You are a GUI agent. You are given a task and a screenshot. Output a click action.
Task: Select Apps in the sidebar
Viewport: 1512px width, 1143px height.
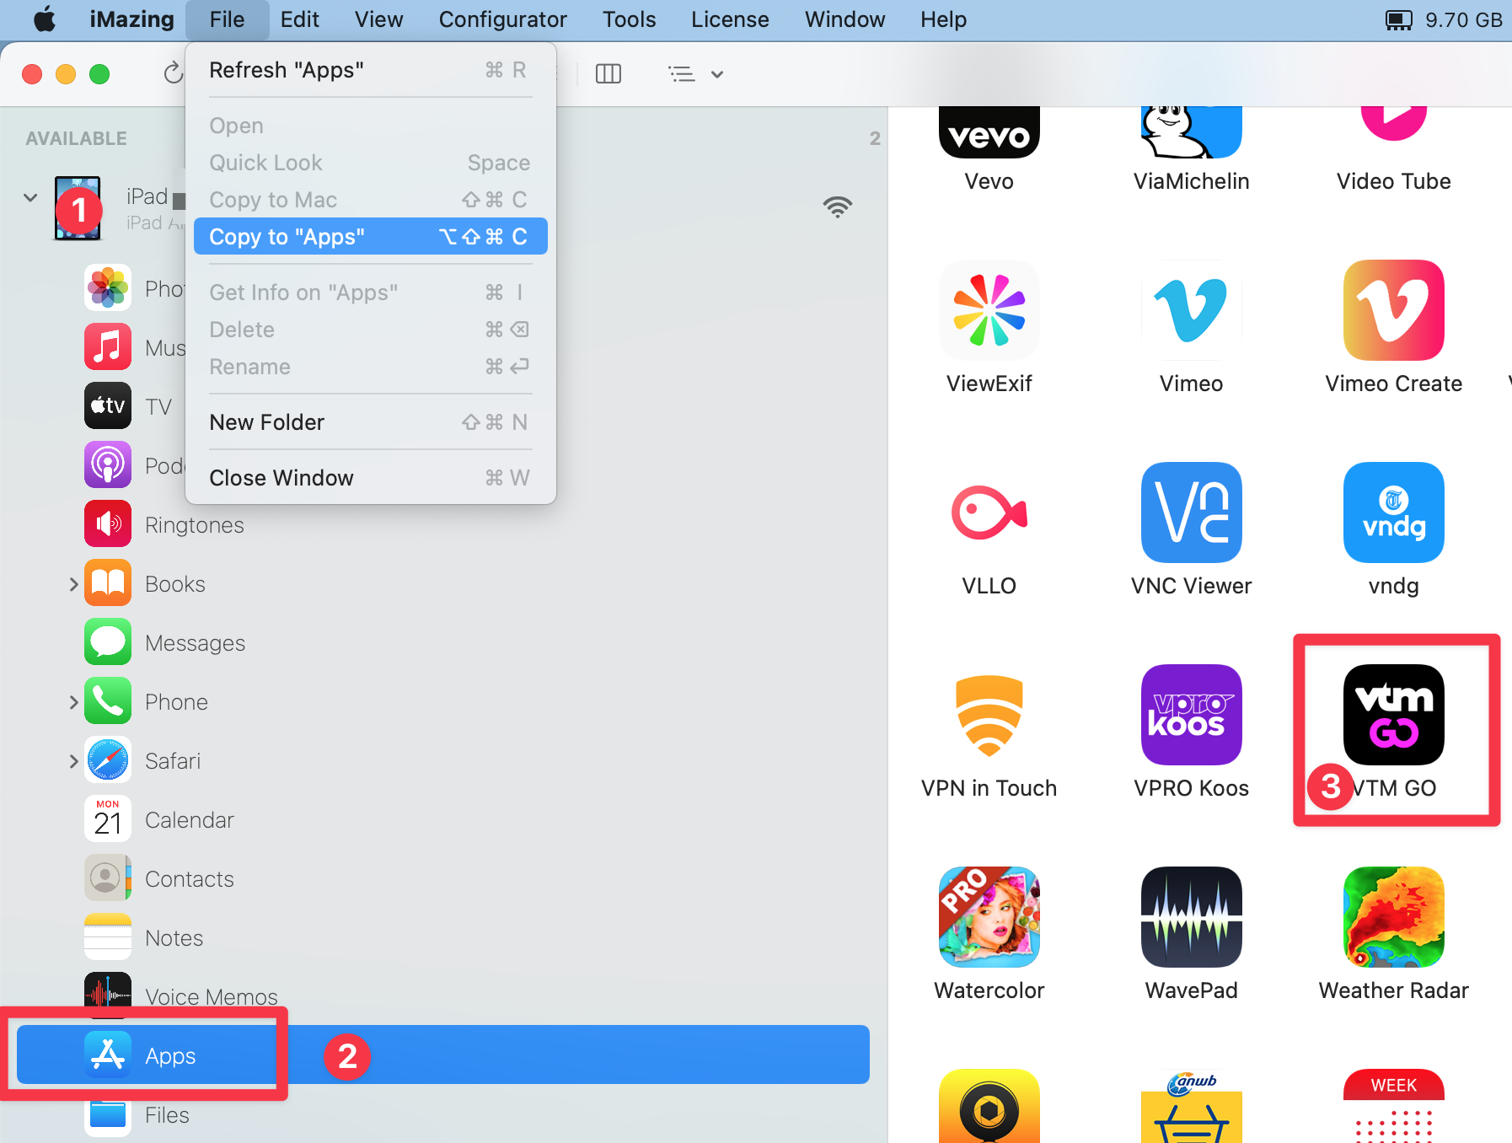(442, 1054)
